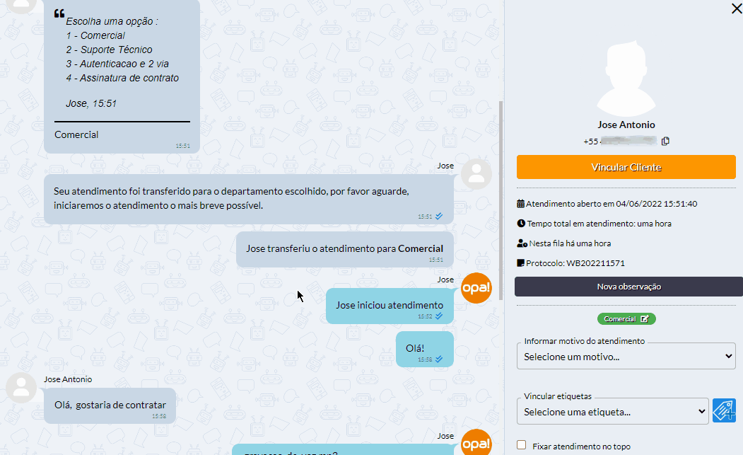Click the blue add-tag icon button

[724, 410]
